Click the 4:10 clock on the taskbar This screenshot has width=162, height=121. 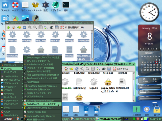[x=156, y=119]
